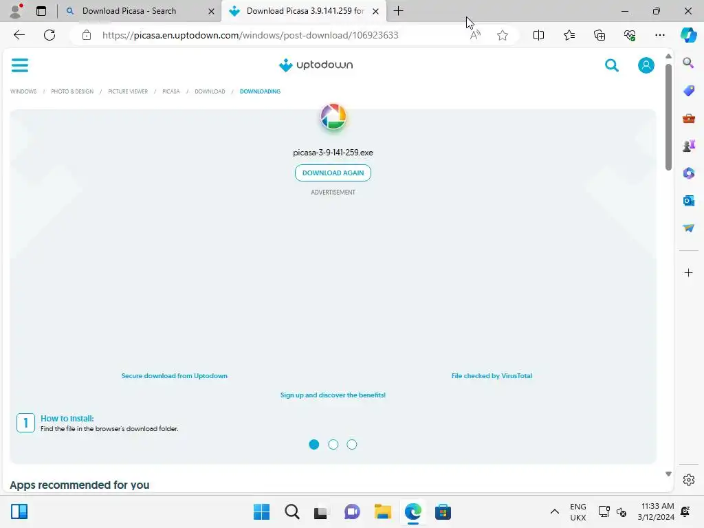
Task: Select the first carousel dot
Action: tap(313, 445)
